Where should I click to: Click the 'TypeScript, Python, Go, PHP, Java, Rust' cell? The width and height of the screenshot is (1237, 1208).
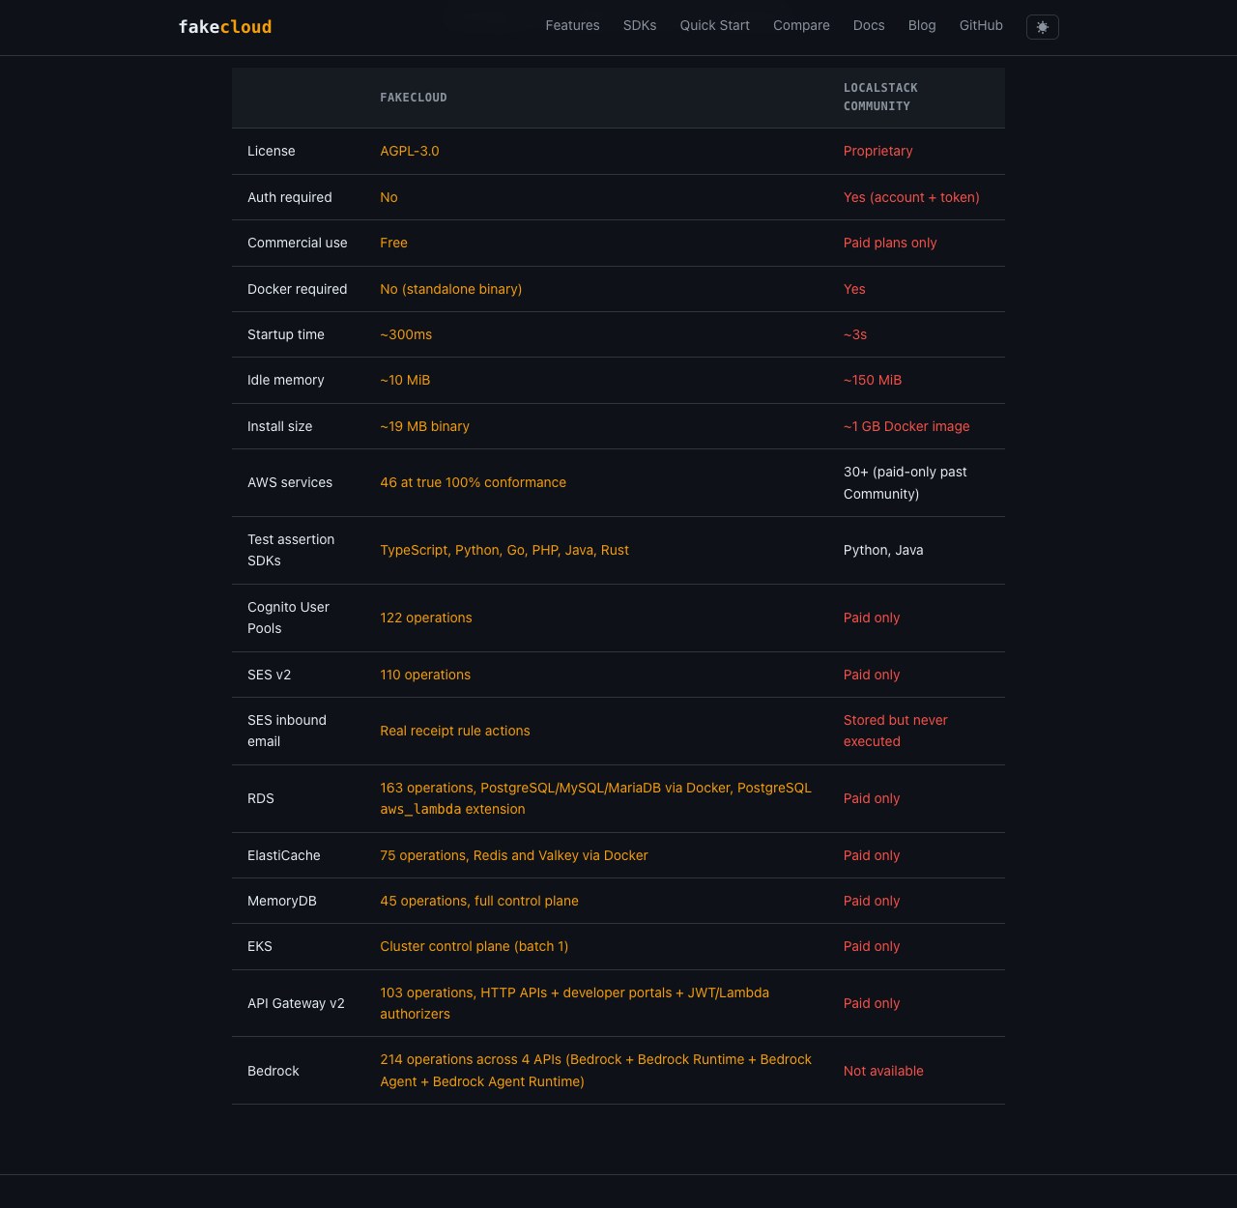(x=504, y=551)
